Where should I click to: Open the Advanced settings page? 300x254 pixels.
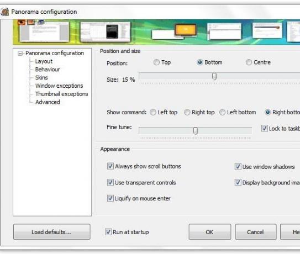click(x=48, y=102)
